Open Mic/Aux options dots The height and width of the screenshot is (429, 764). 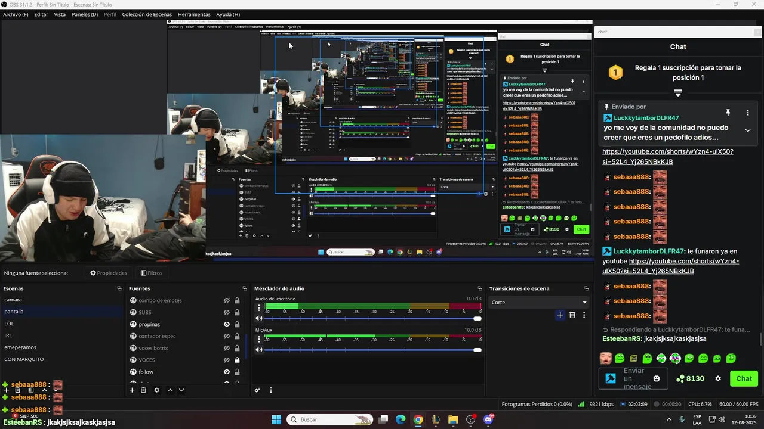point(259,339)
